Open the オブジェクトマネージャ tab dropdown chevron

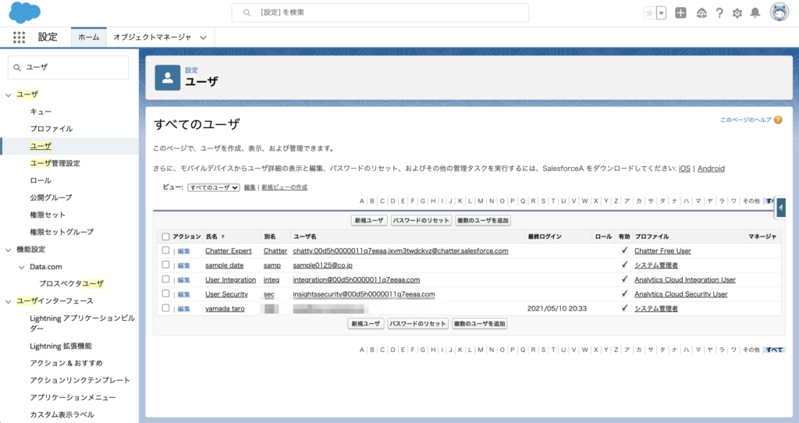204,37
